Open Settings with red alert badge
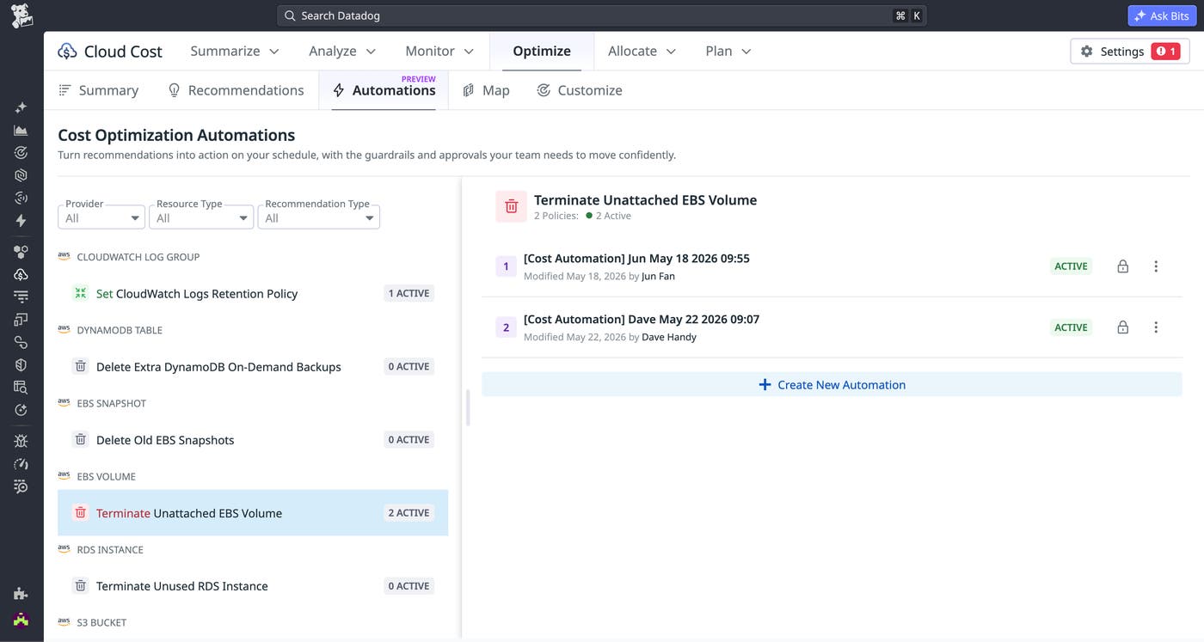Image resolution: width=1204 pixels, height=642 pixels. 1130,52
